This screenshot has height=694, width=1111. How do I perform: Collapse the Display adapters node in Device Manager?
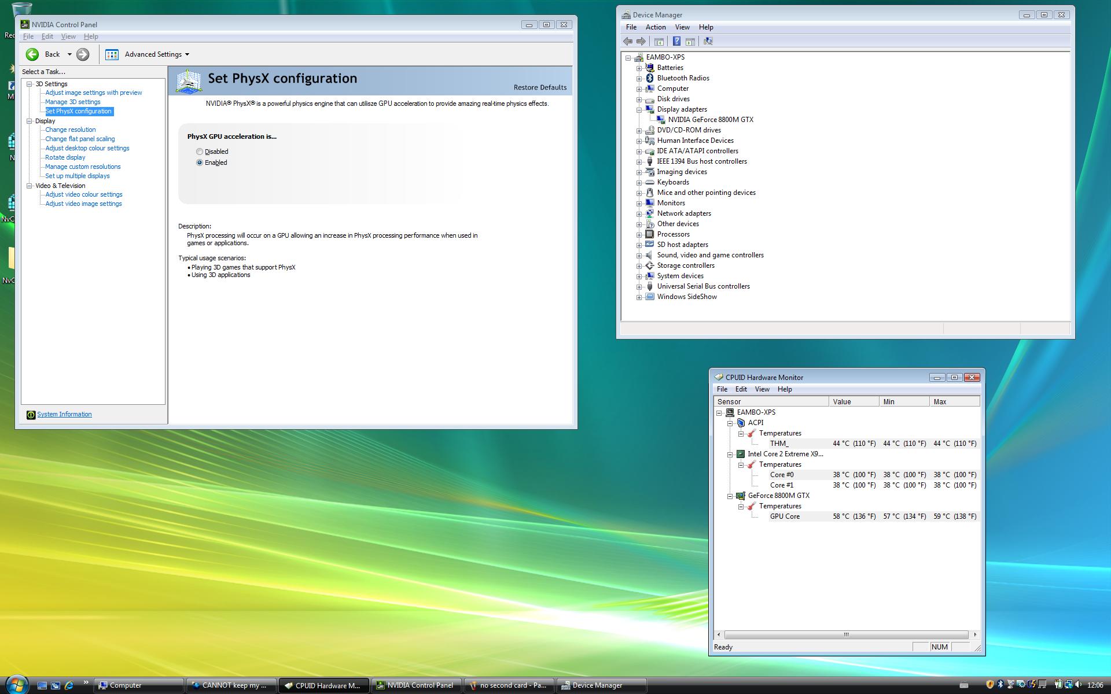point(639,109)
